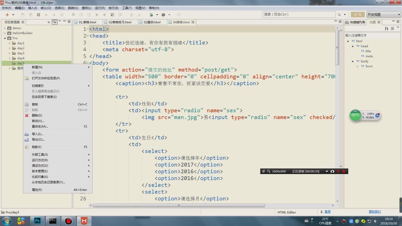Click the list icon next to sort in outline
The height and width of the screenshot is (226, 402).
click(393, 29)
